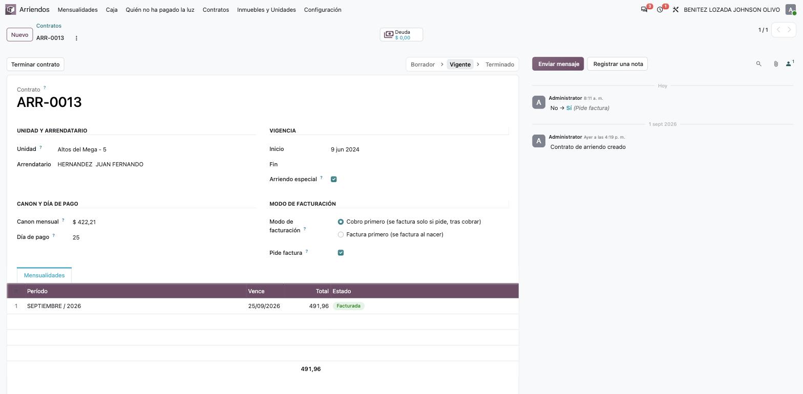Viewport: 803px width, 394px height.
Task: Follow the Contratos breadcrumb link
Action: (49, 26)
